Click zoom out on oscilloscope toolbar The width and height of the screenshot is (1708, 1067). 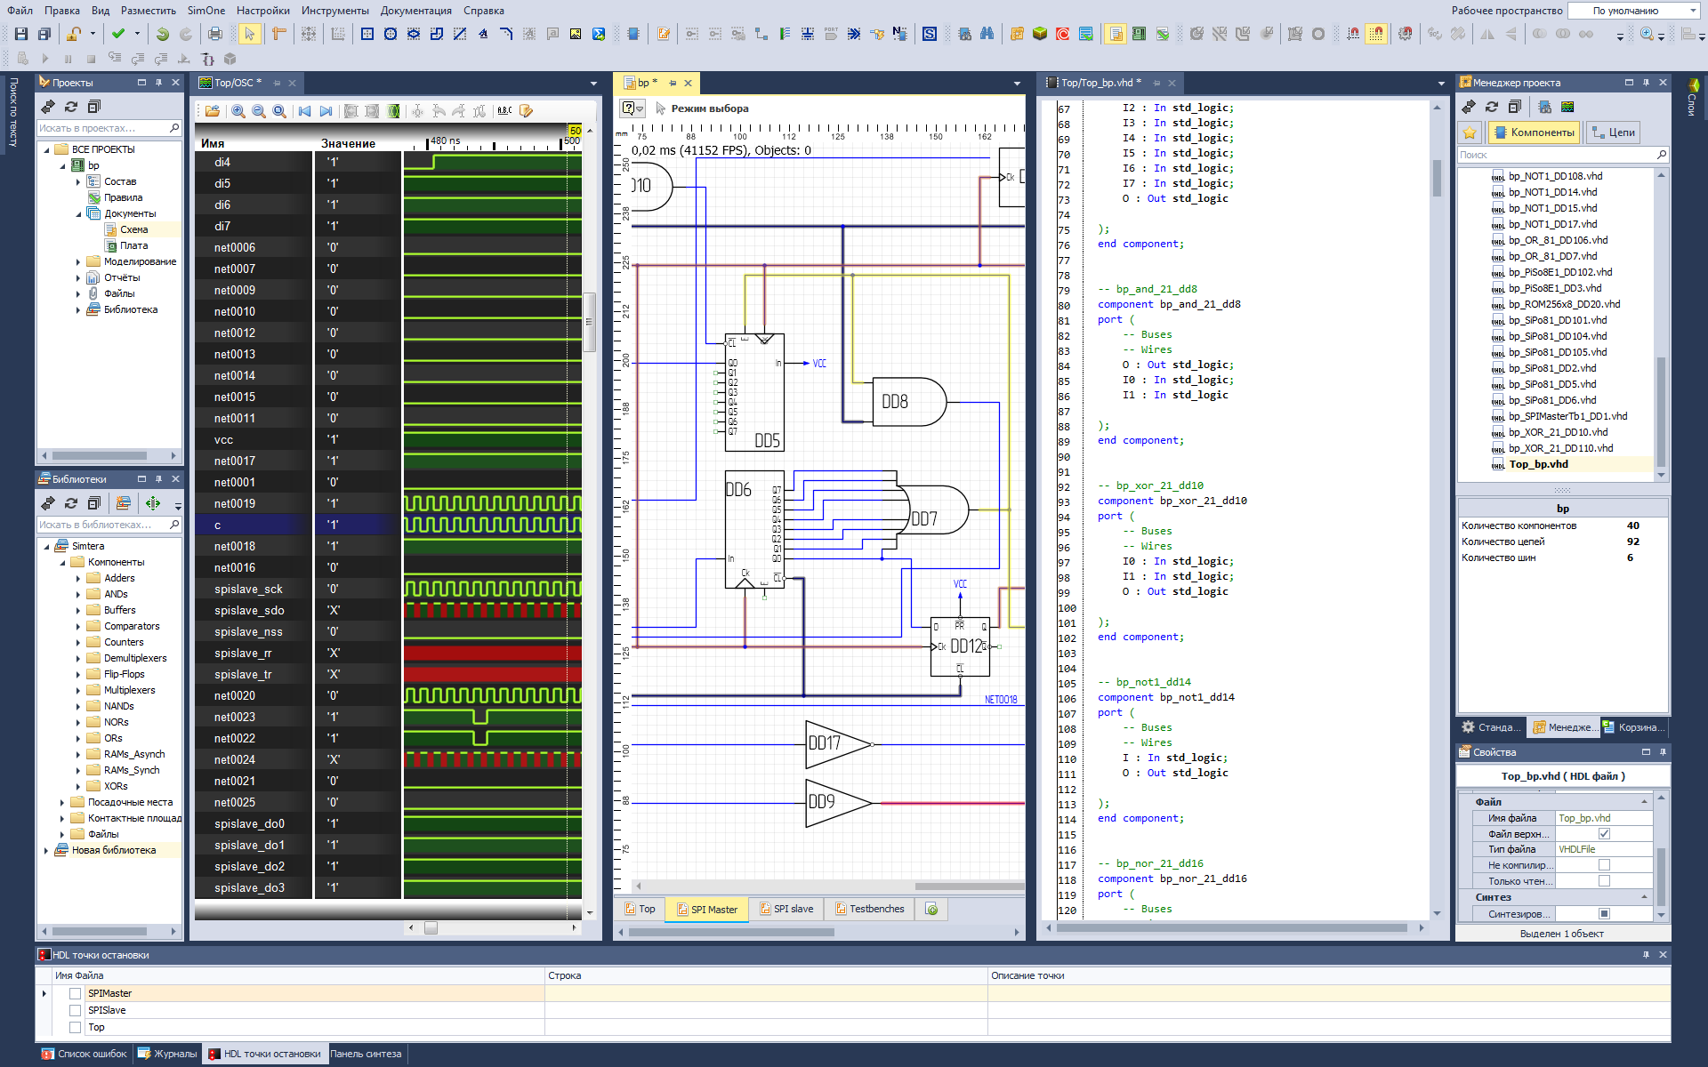tap(259, 111)
